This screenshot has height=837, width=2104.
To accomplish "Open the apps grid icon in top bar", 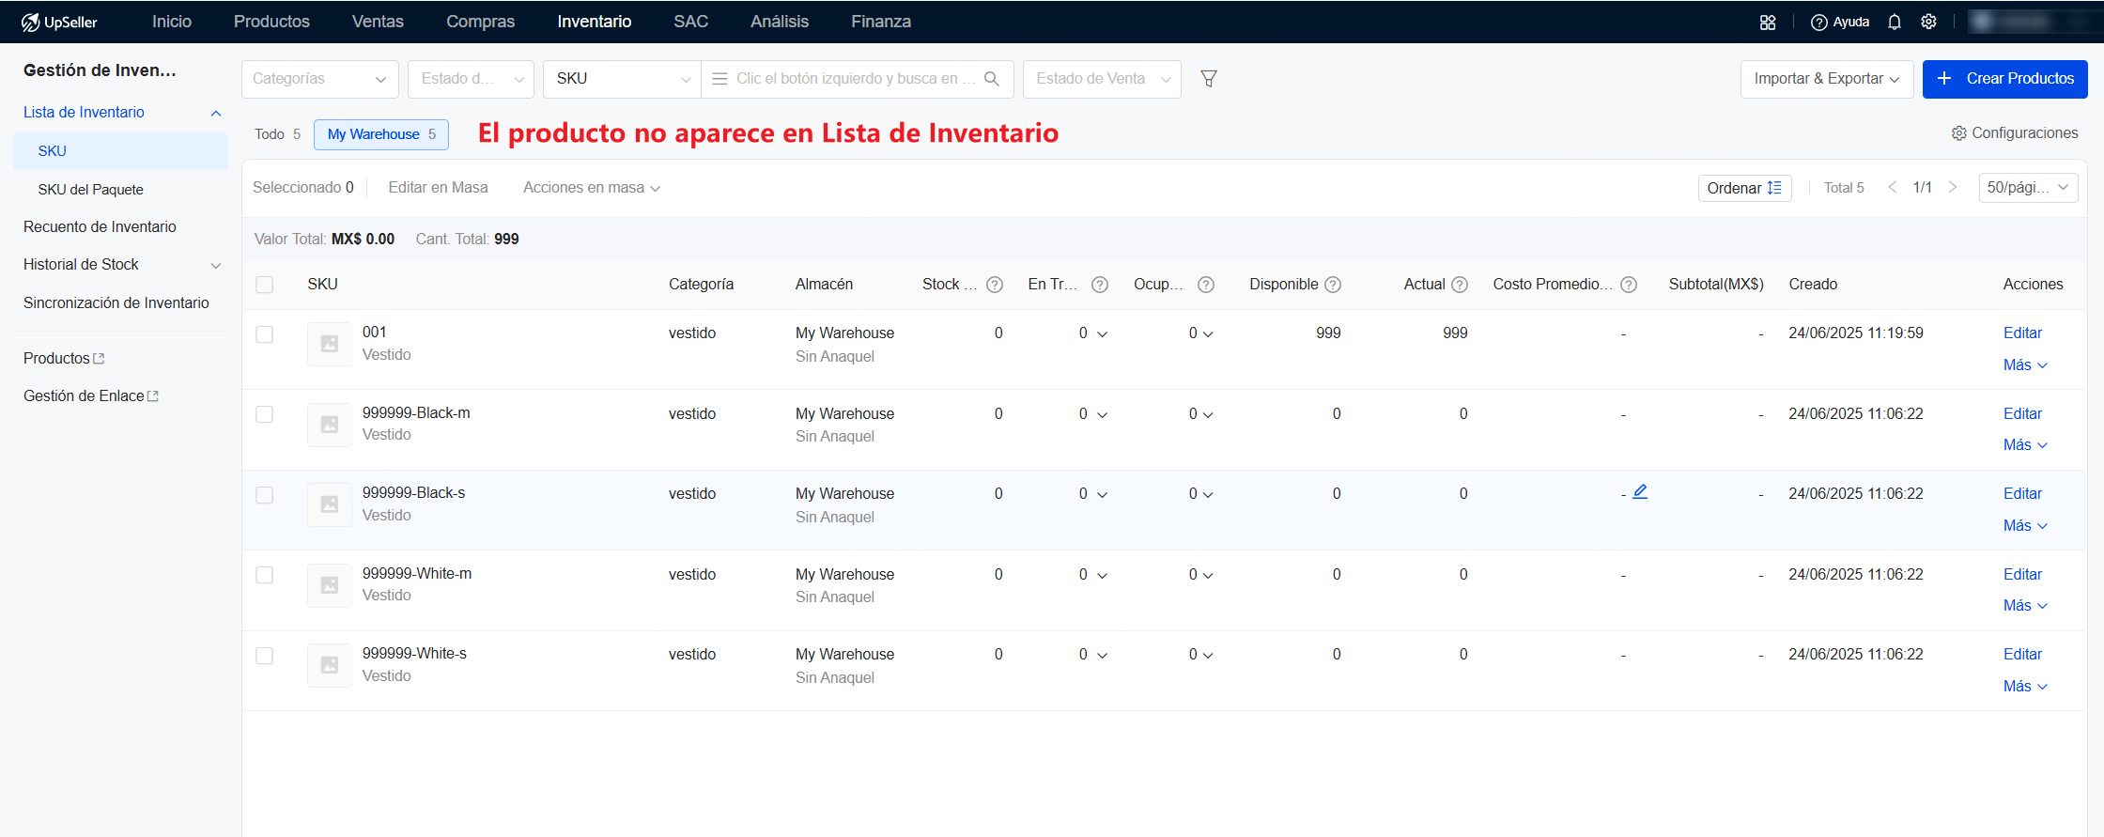I will coord(1768,22).
